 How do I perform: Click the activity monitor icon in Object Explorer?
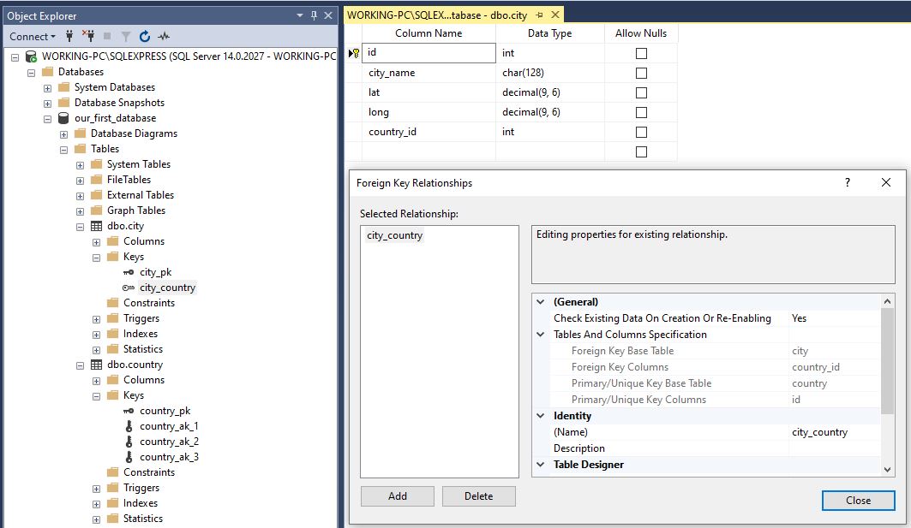(163, 36)
